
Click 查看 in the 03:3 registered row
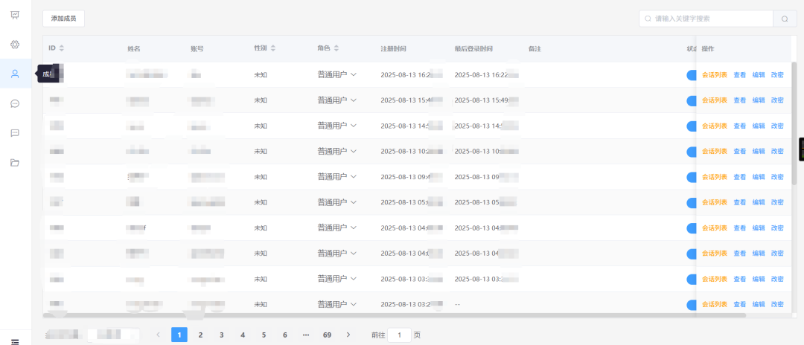pyautogui.click(x=739, y=279)
